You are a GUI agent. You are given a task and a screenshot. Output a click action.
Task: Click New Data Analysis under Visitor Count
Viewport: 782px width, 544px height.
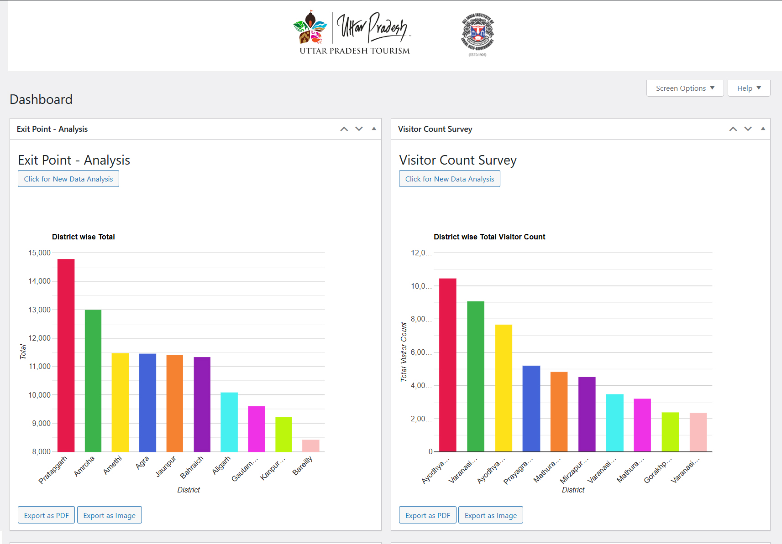point(450,179)
